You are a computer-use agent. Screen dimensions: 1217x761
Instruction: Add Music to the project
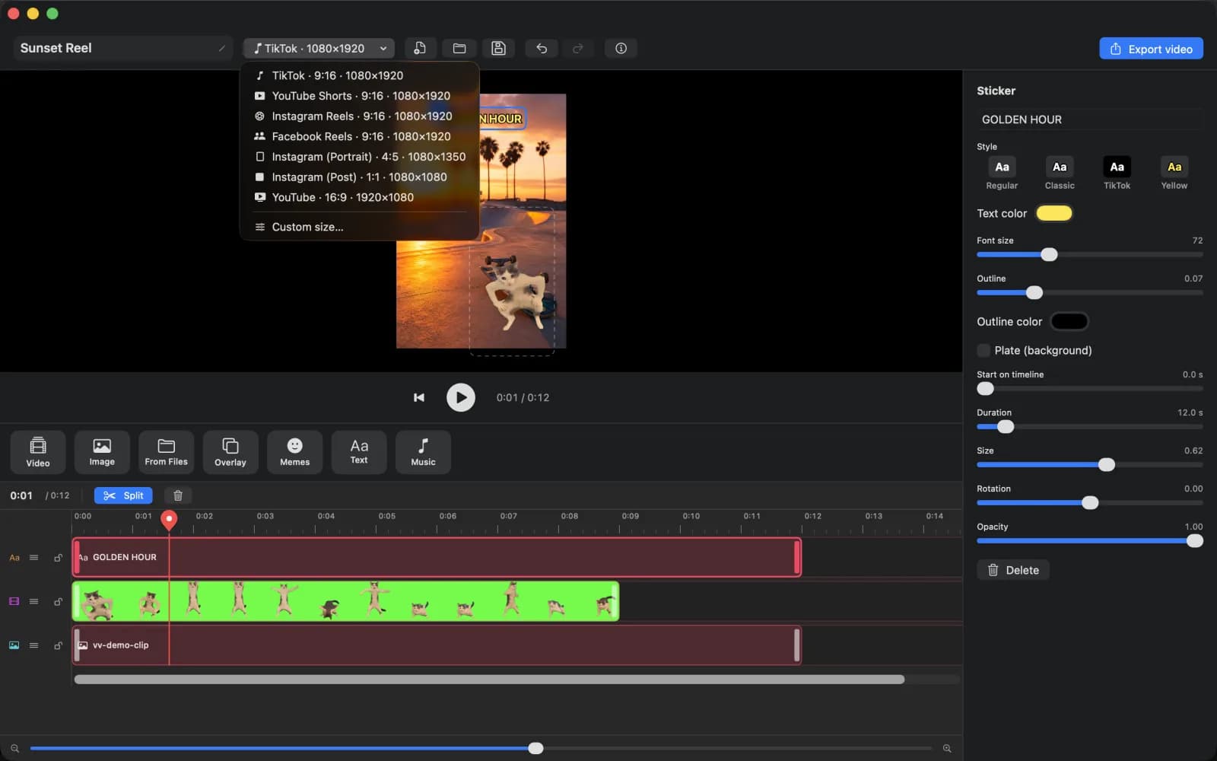[423, 452]
